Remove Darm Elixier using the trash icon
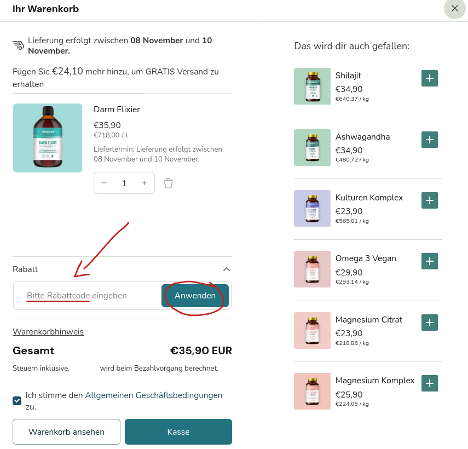The image size is (468, 449). pos(168,183)
